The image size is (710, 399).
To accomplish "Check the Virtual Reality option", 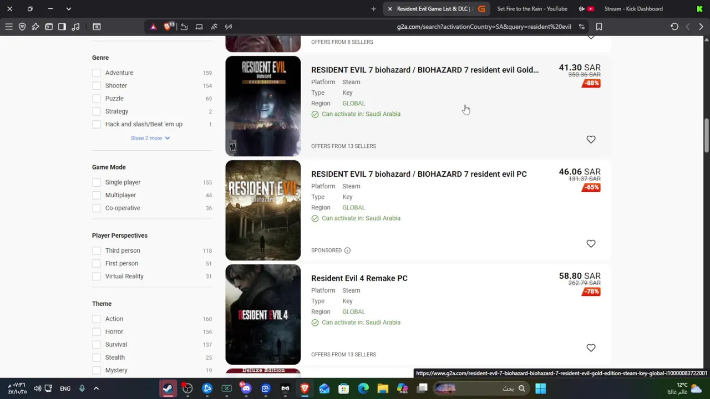I will click(x=97, y=276).
